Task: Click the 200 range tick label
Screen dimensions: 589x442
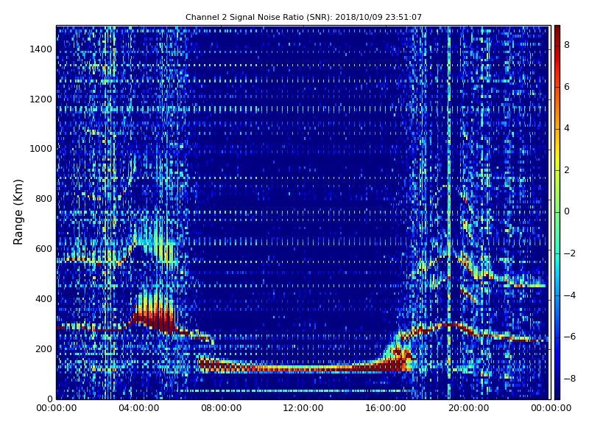Action: [x=43, y=348]
